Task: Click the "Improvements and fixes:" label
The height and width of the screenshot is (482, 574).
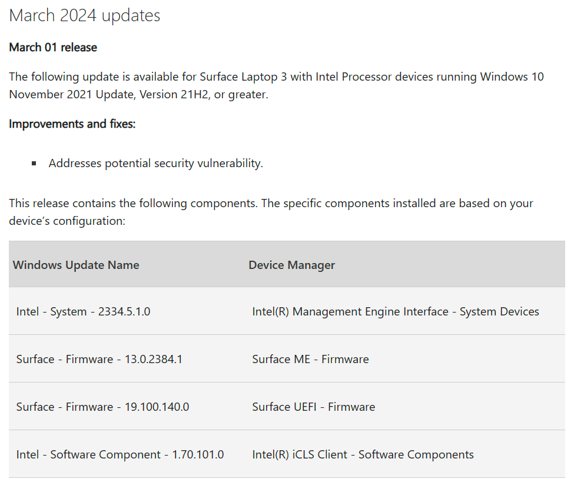Action: [72, 124]
